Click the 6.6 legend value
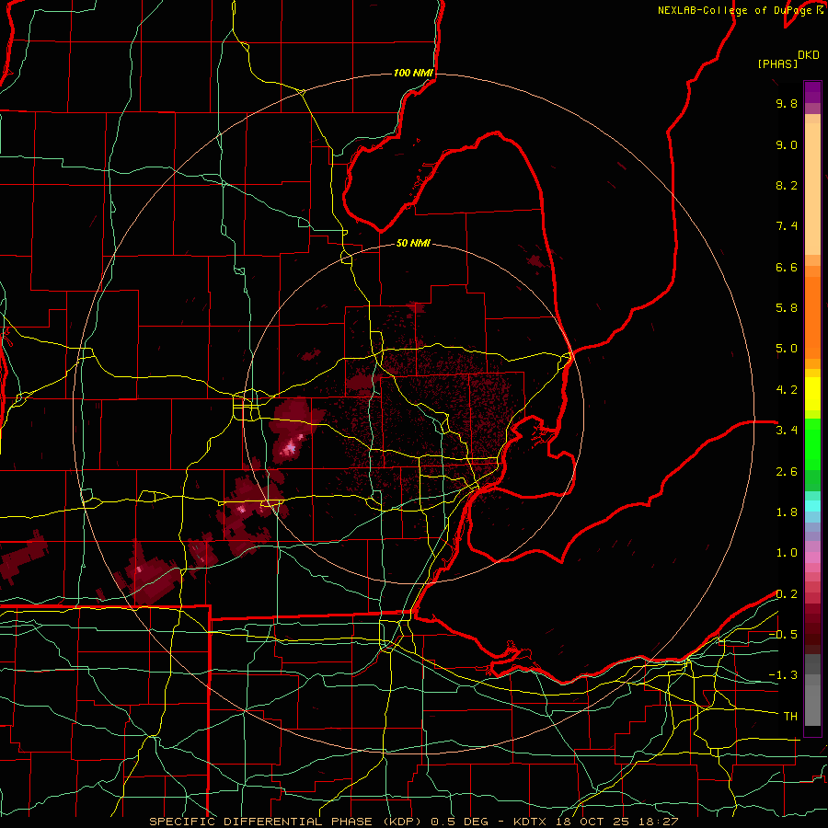Image resolution: width=828 pixels, height=828 pixels. point(787,267)
